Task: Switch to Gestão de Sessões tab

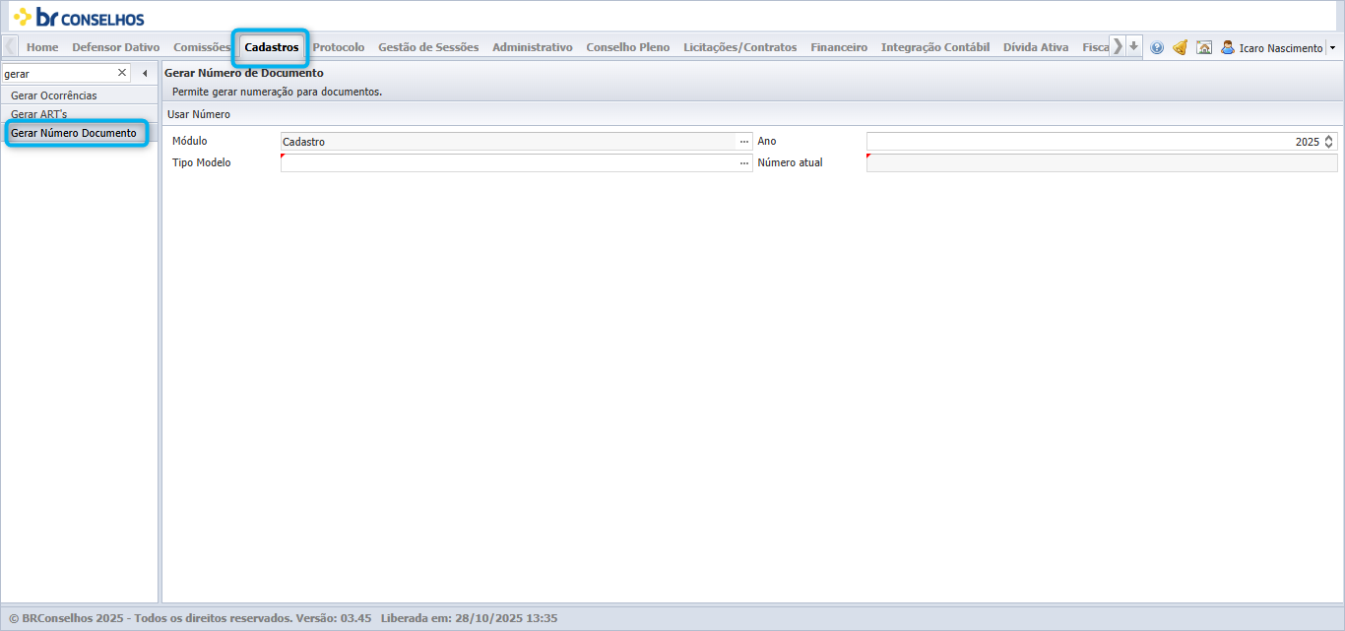Action: (x=428, y=47)
